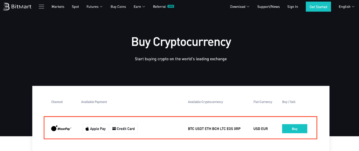
Task: Open the English language selector
Action: point(346,7)
